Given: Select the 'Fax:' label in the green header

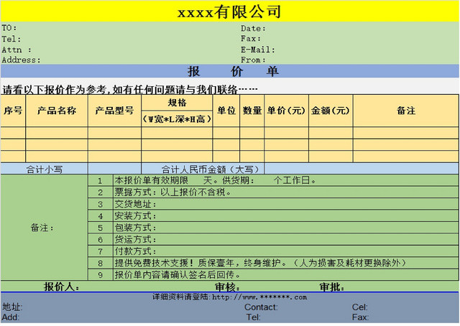Looking at the screenshot, I should coord(251,38).
